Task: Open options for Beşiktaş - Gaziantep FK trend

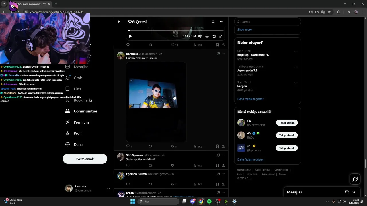Action: pyautogui.click(x=296, y=51)
